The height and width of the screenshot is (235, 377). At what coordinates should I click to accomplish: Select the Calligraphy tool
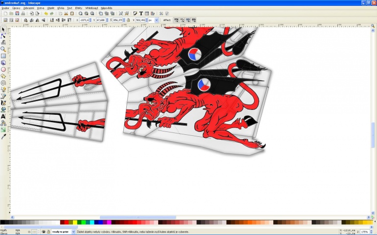3,103
